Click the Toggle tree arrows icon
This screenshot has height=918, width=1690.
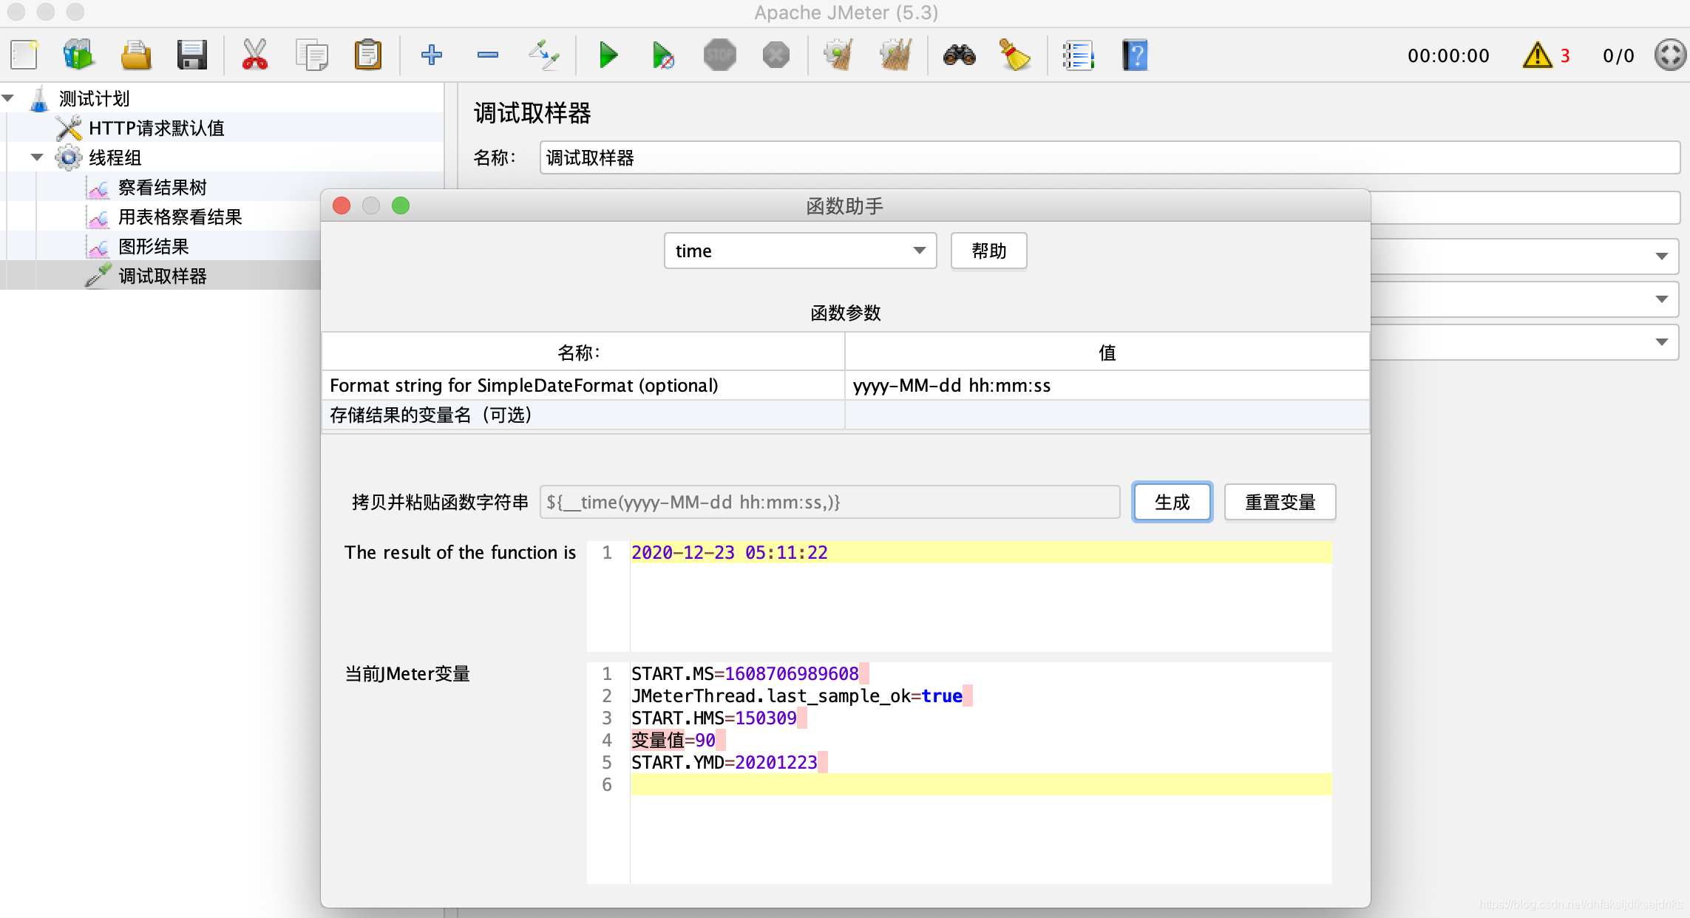click(544, 55)
